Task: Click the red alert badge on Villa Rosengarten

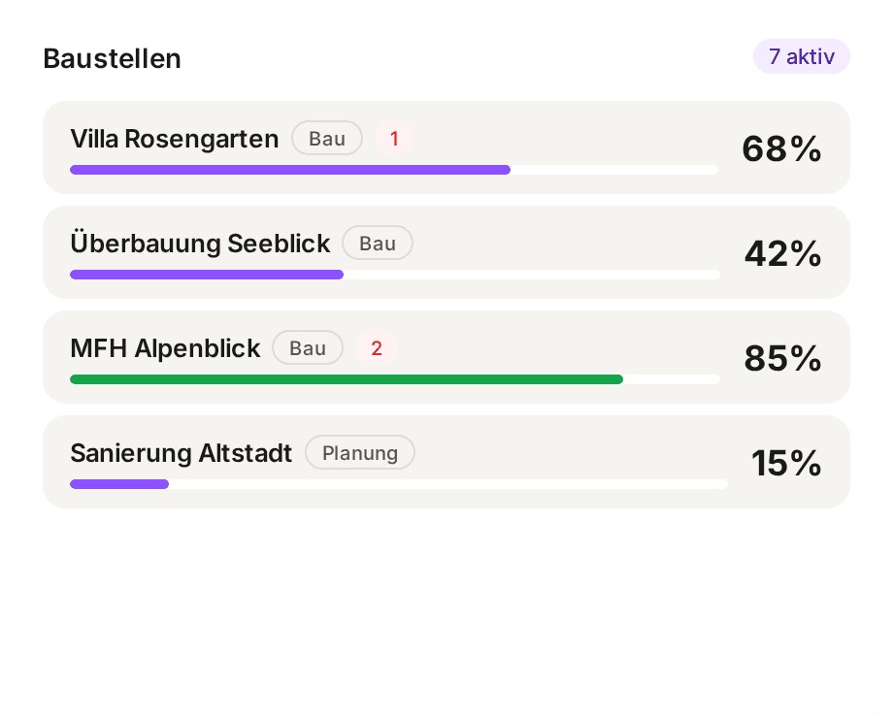Action: (x=394, y=139)
